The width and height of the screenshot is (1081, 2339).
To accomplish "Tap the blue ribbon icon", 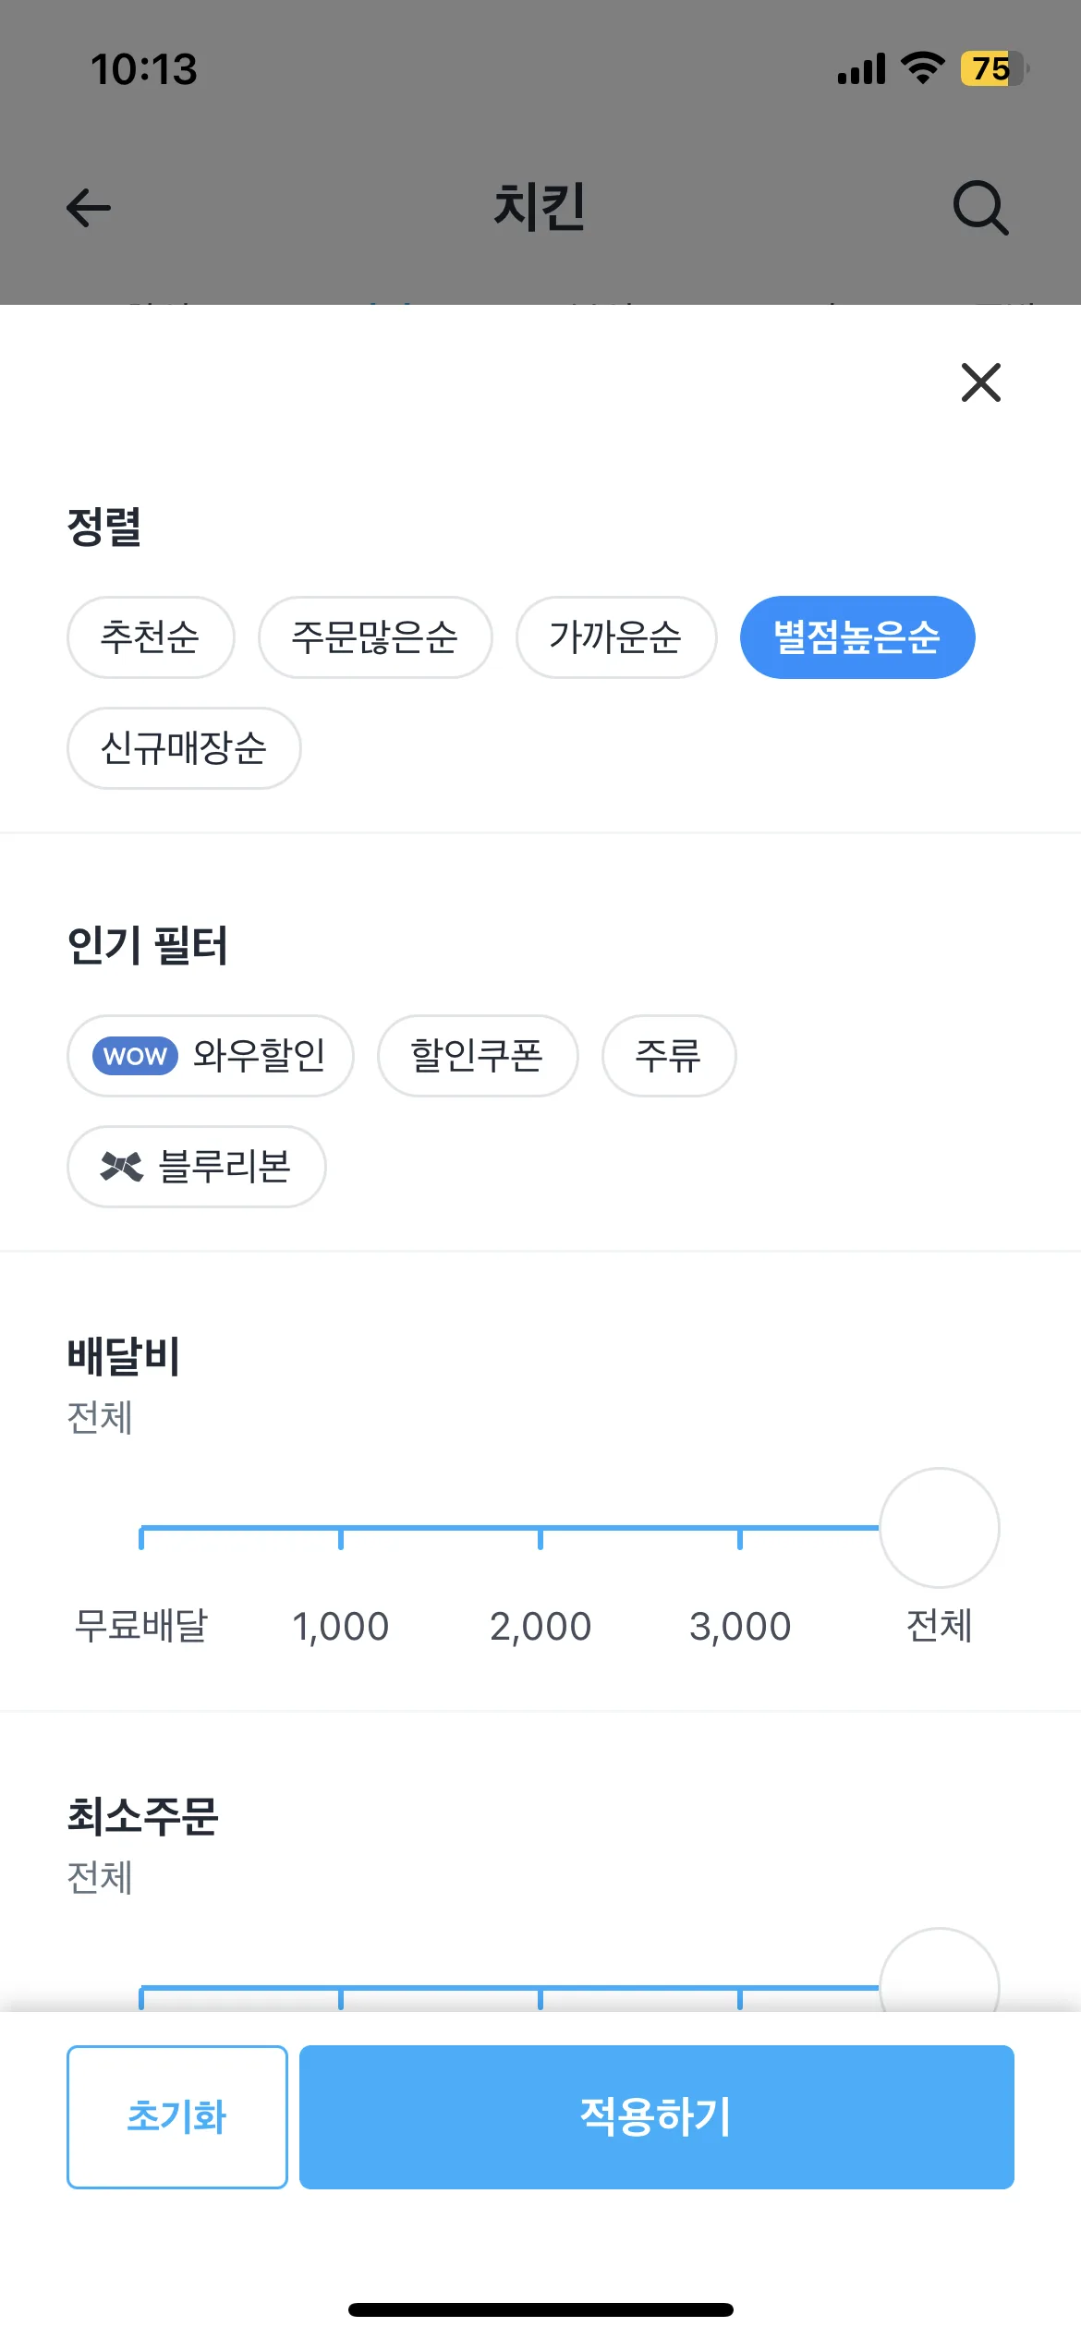I will [121, 1167].
